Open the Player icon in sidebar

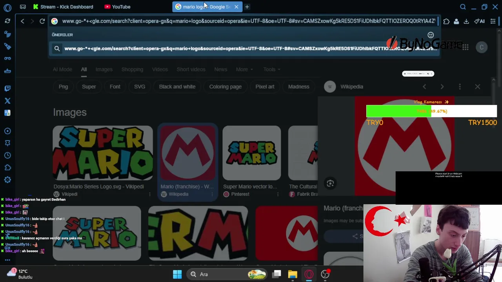coord(7,131)
